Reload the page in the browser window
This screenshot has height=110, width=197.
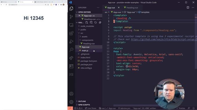(6, 5)
